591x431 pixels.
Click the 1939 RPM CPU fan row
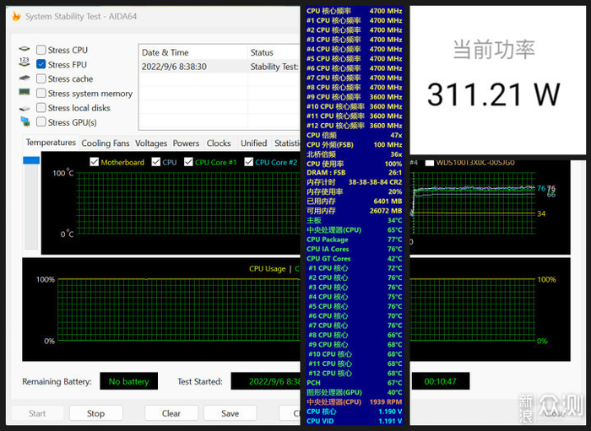(x=354, y=402)
